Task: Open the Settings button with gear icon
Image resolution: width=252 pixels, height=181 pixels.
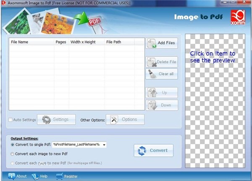Action: click(x=56, y=120)
